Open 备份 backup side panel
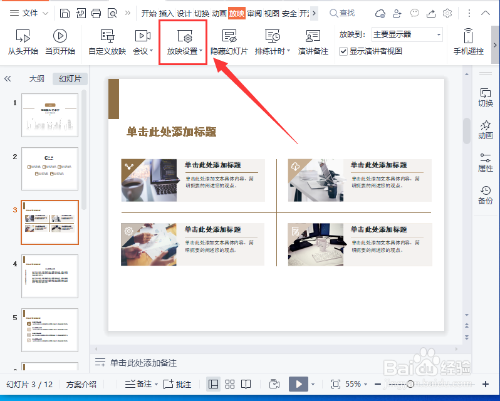The width and height of the screenshot is (500, 401). tap(486, 195)
